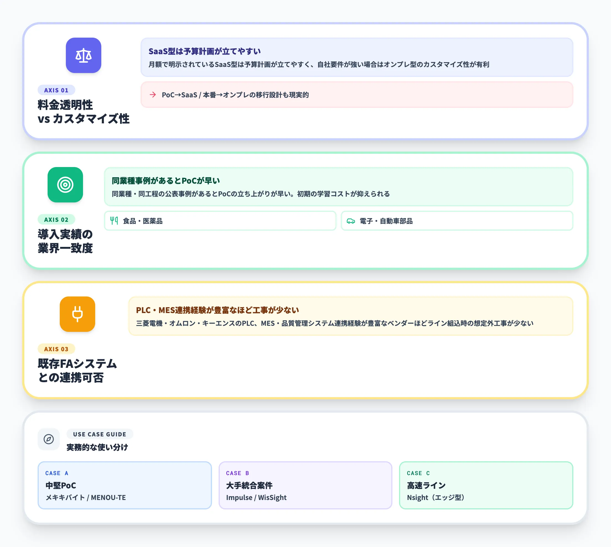
Task: Click the purple balance scale icon
Action: (84, 55)
